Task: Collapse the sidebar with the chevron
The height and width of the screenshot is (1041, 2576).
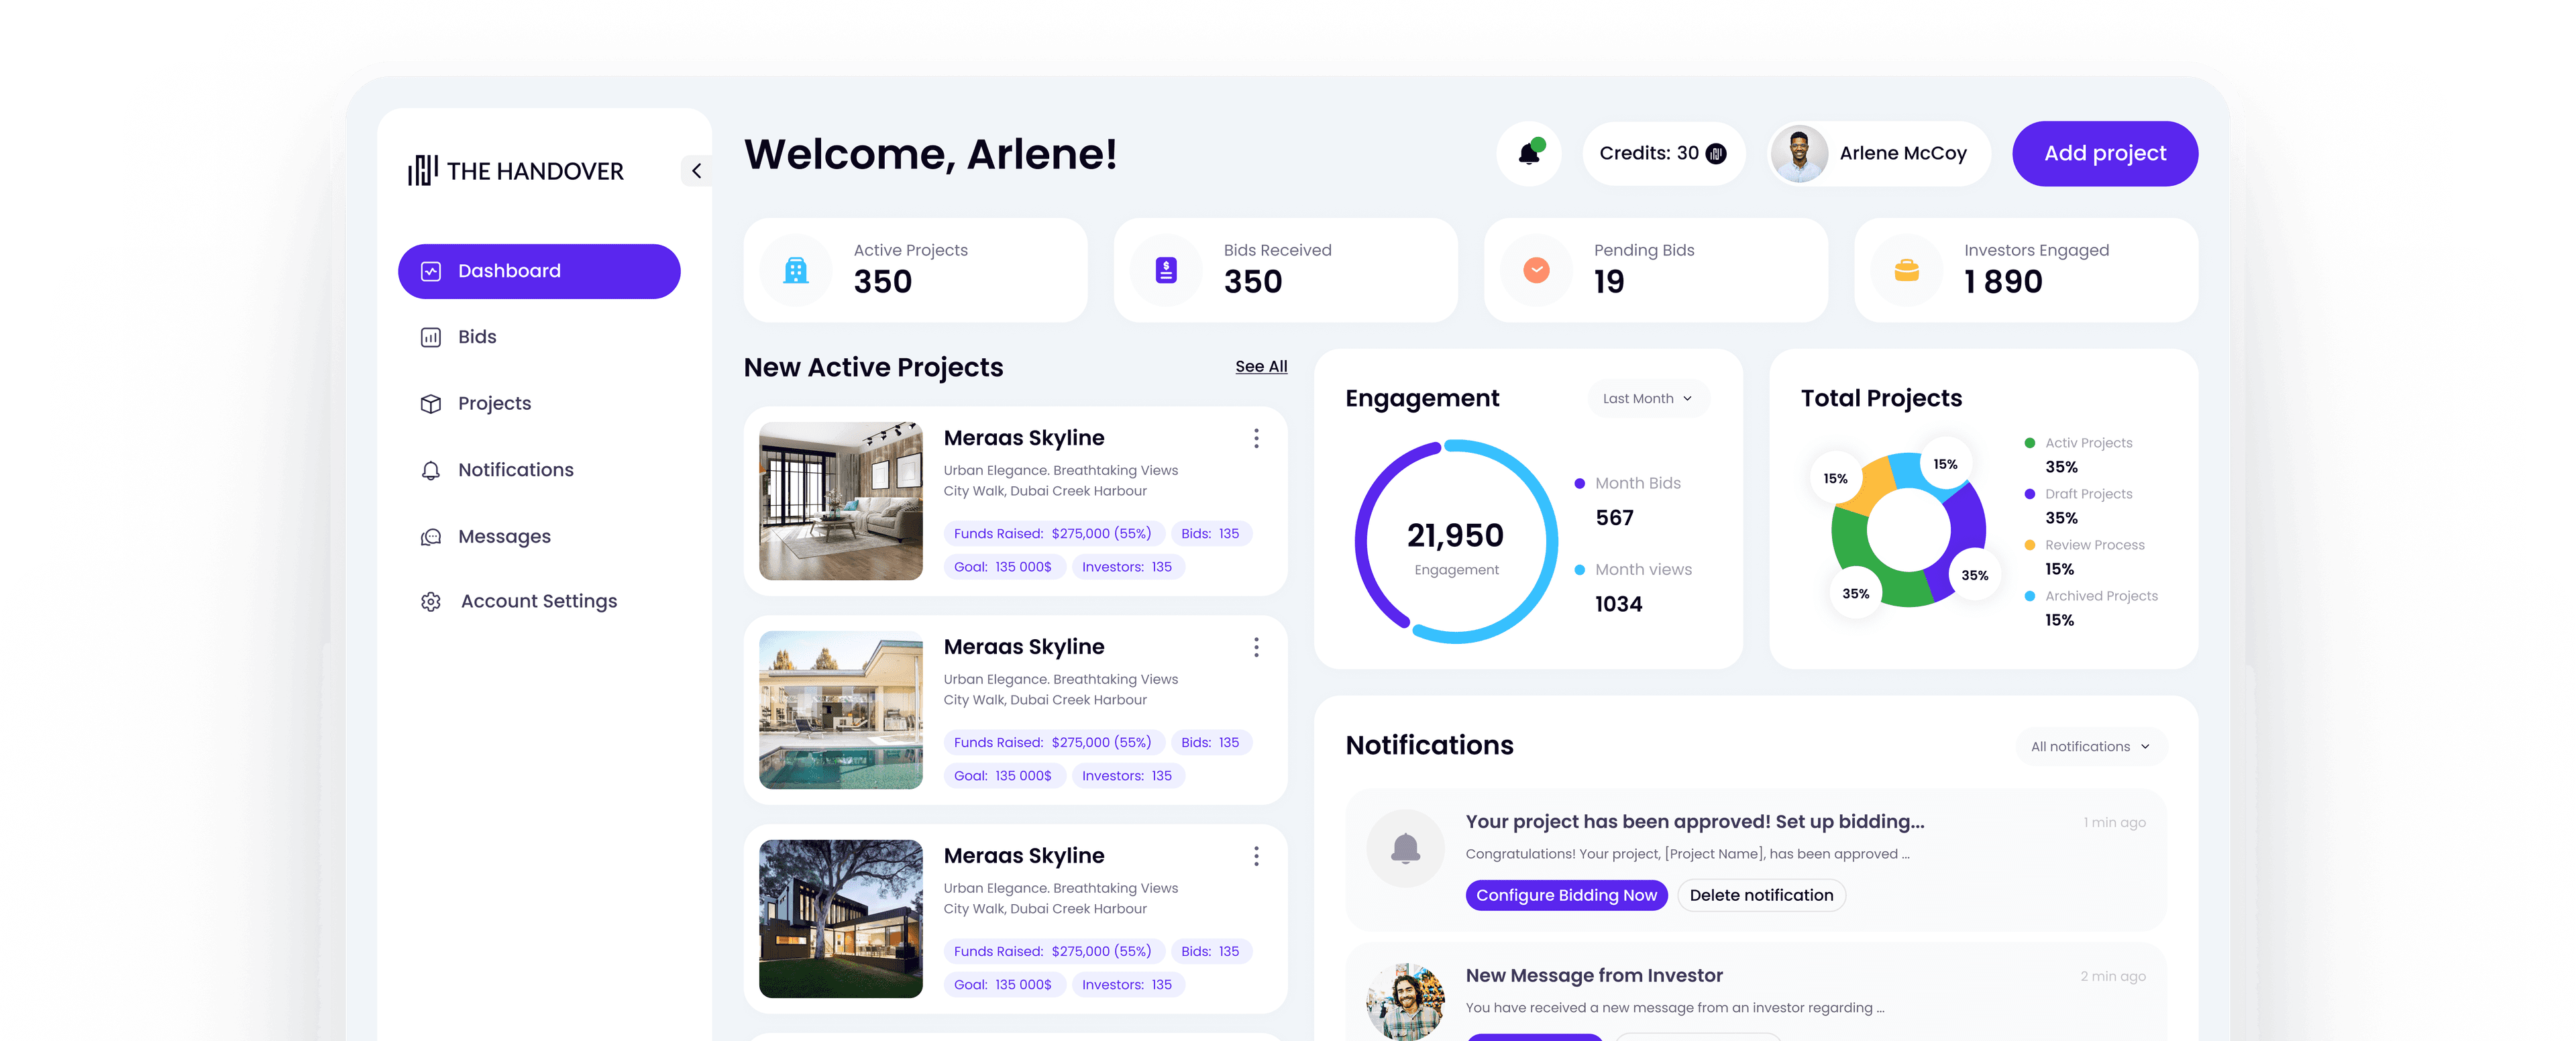Action: point(697,170)
